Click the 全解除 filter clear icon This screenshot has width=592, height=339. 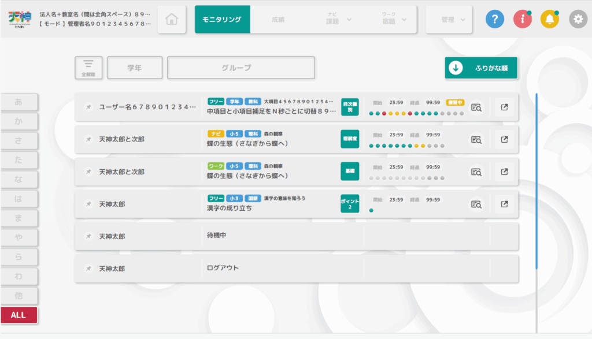click(88, 68)
